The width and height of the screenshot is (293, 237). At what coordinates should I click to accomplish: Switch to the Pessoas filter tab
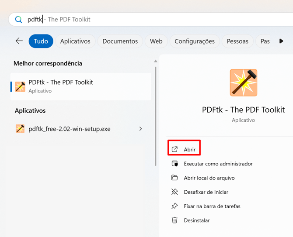coord(237,41)
